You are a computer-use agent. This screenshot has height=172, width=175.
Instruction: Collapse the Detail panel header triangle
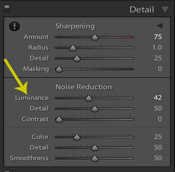pos(165,10)
